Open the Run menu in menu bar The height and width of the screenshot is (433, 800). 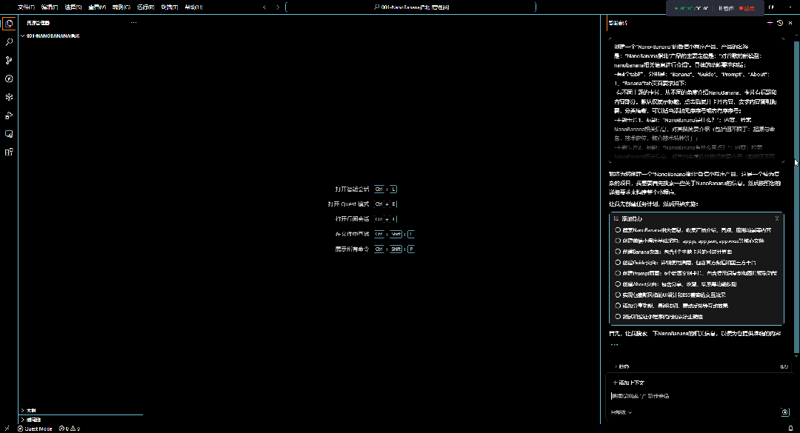(x=145, y=7)
